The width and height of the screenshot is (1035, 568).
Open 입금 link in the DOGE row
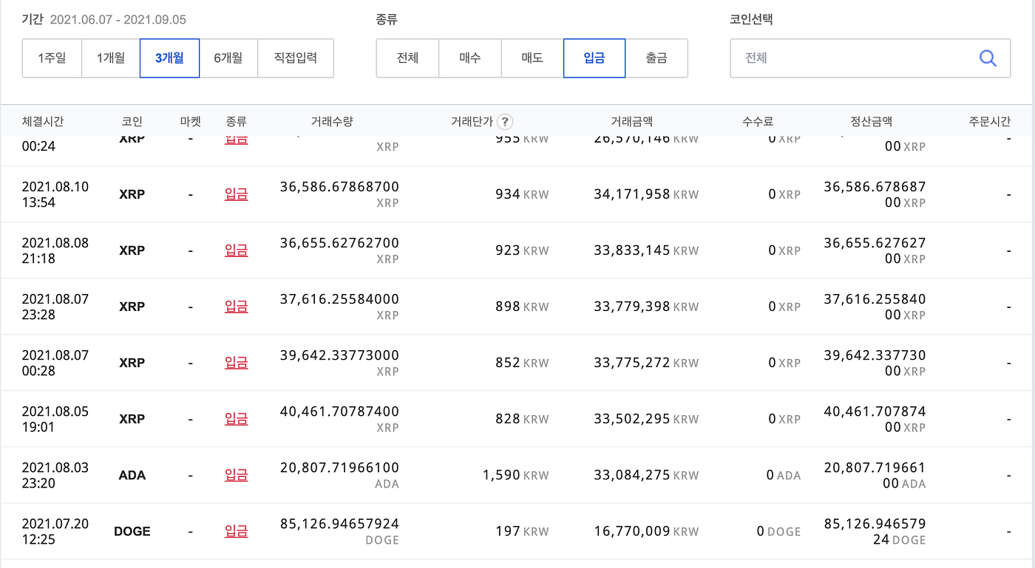(236, 531)
